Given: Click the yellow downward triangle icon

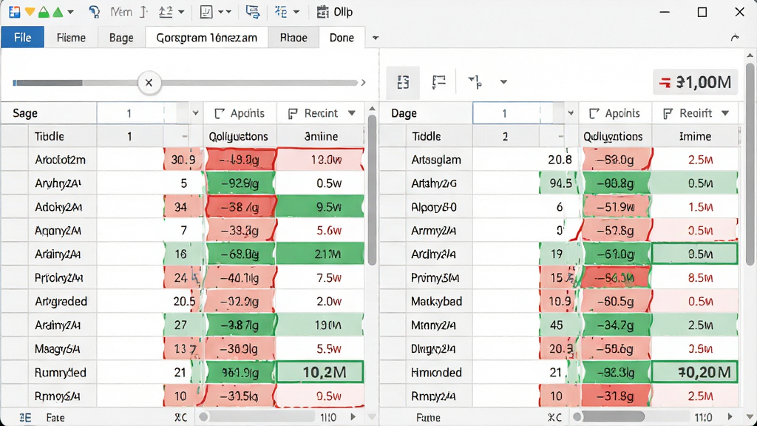Looking at the screenshot, I should tap(30, 12).
